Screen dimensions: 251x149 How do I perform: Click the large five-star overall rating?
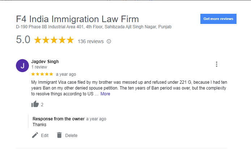(54, 40)
